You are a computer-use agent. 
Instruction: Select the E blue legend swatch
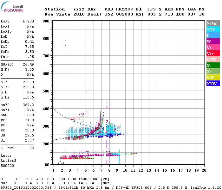click(213, 35)
